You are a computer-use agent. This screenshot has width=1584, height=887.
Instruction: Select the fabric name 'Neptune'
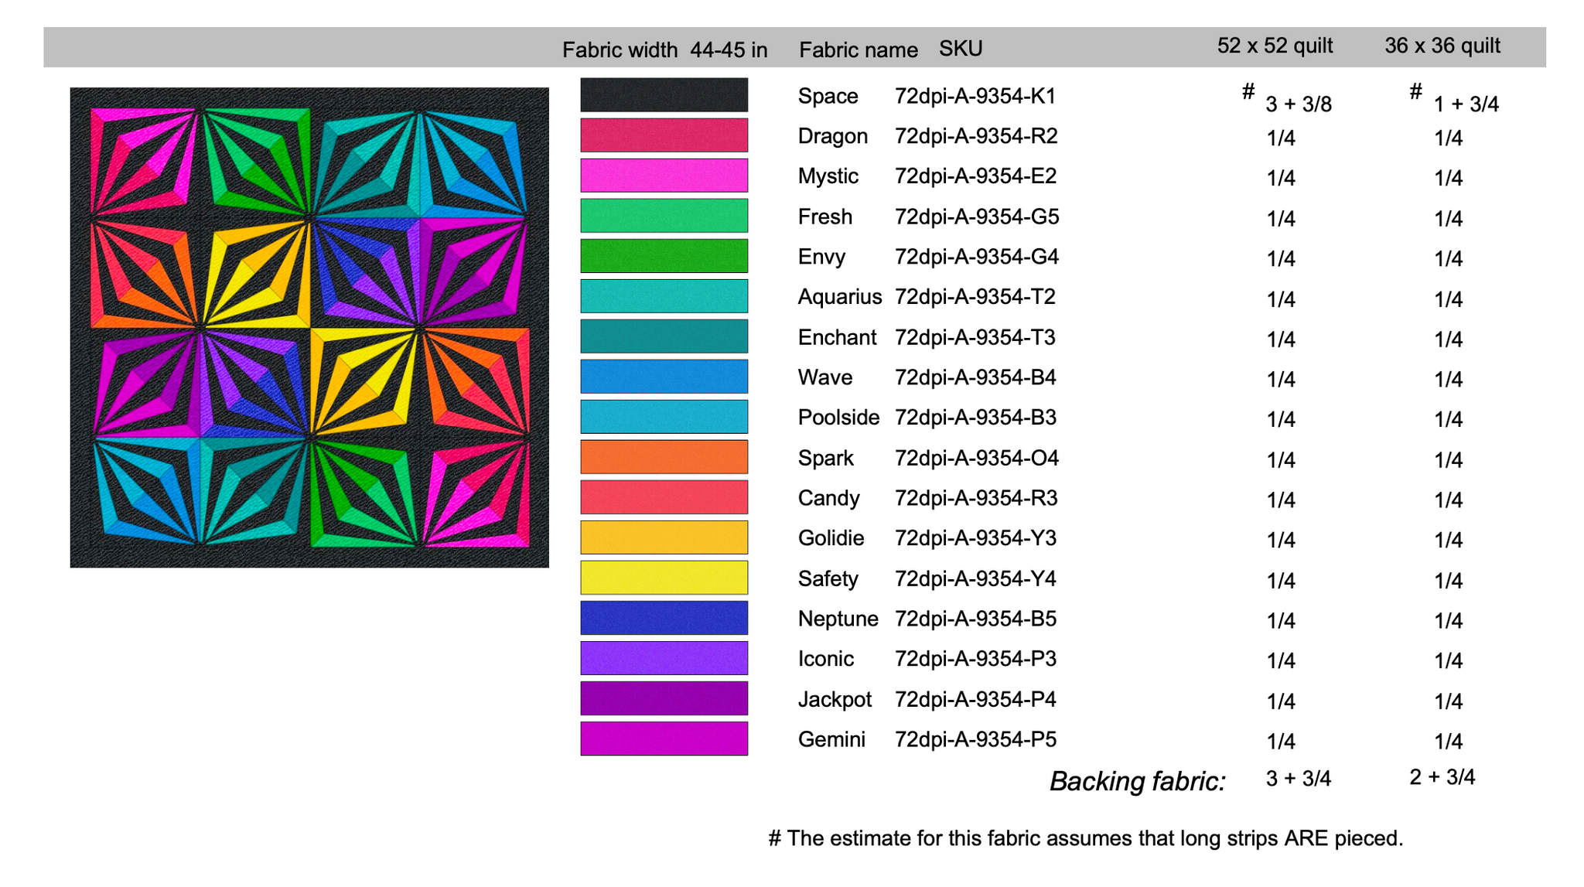[x=838, y=619]
